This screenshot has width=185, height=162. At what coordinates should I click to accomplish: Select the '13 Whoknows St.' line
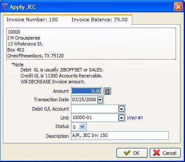[x=25, y=44]
